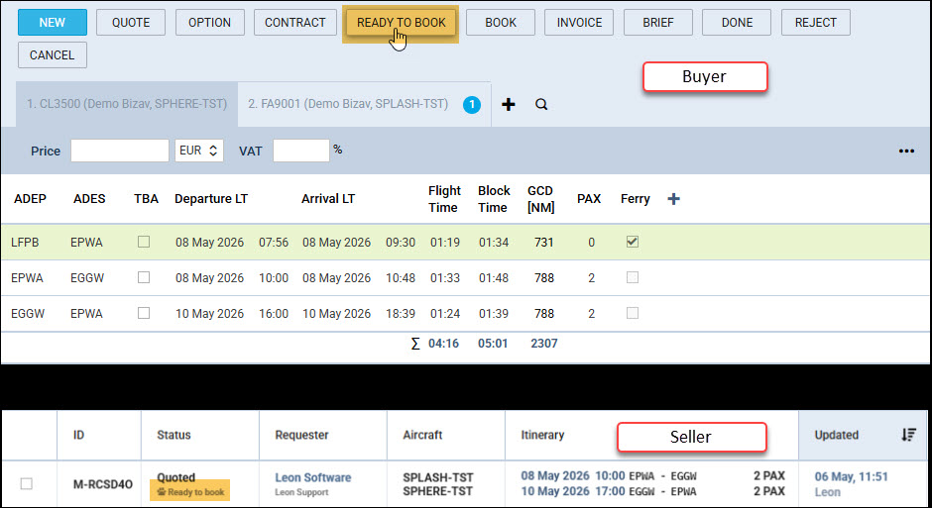The width and height of the screenshot is (932, 508).
Task: Click the READY TO BOOK status button
Action: (402, 23)
